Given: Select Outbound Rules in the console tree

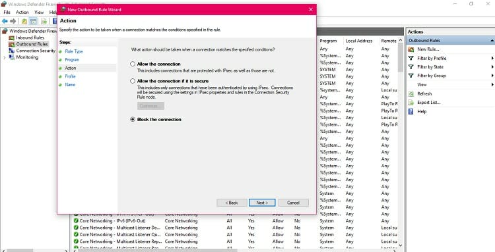Looking at the screenshot, I should tap(32, 44).
